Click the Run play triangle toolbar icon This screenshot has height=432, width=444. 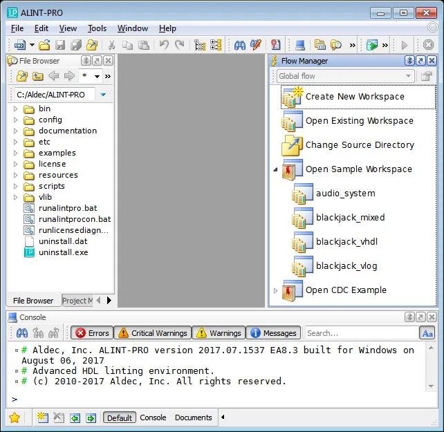click(405, 45)
